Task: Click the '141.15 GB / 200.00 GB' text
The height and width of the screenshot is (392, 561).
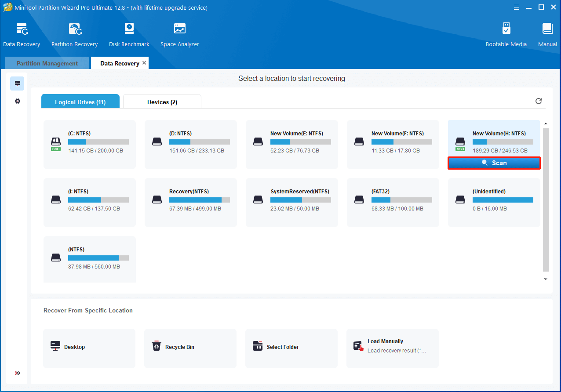Action: point(95,151)
